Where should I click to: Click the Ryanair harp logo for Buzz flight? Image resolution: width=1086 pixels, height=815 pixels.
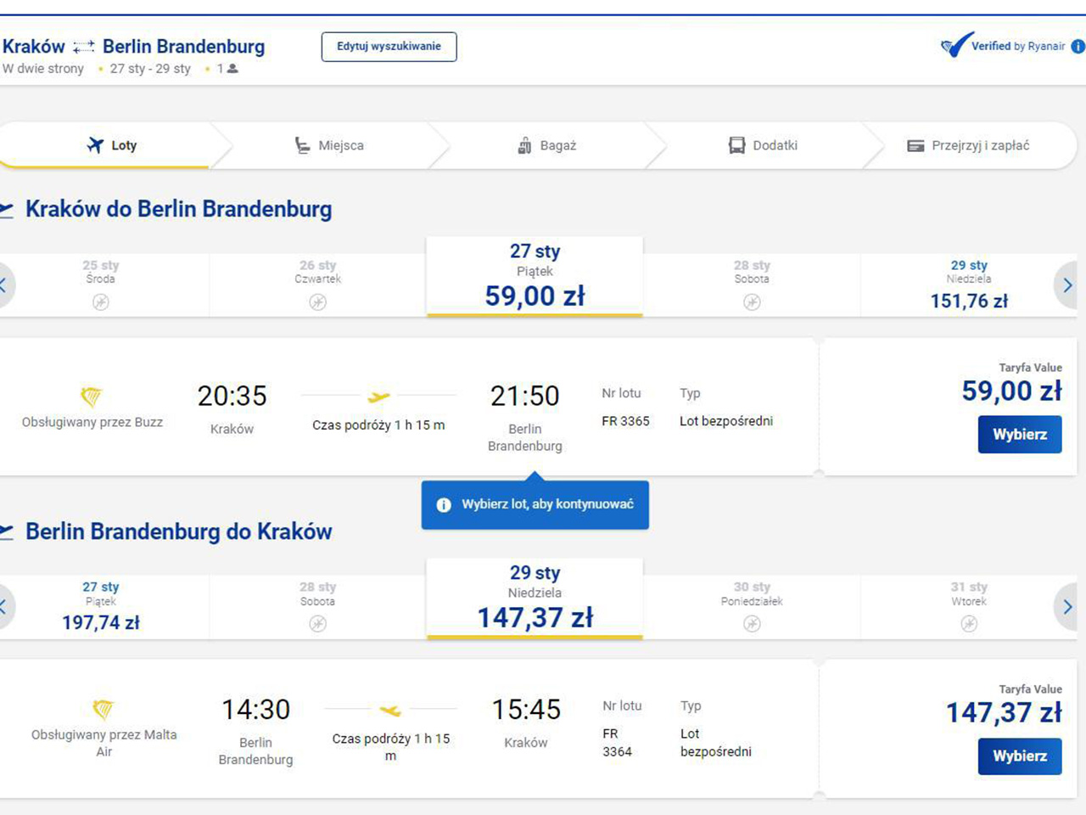pos(91,396)
